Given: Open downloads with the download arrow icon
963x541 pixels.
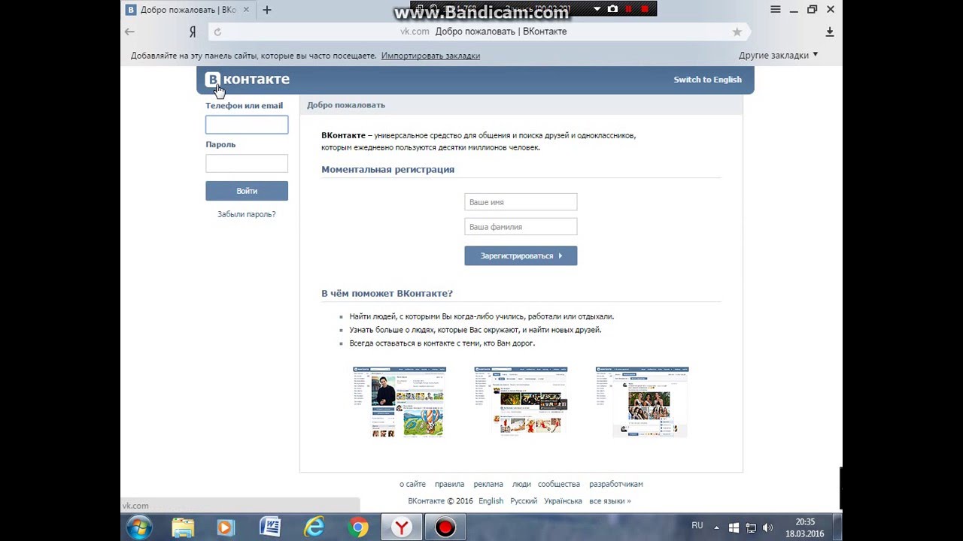Looking at the screenshot, I should point(830,32).
